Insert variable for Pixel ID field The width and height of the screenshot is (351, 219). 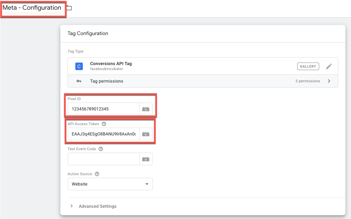pyautogui.click(x=146, y=109)
